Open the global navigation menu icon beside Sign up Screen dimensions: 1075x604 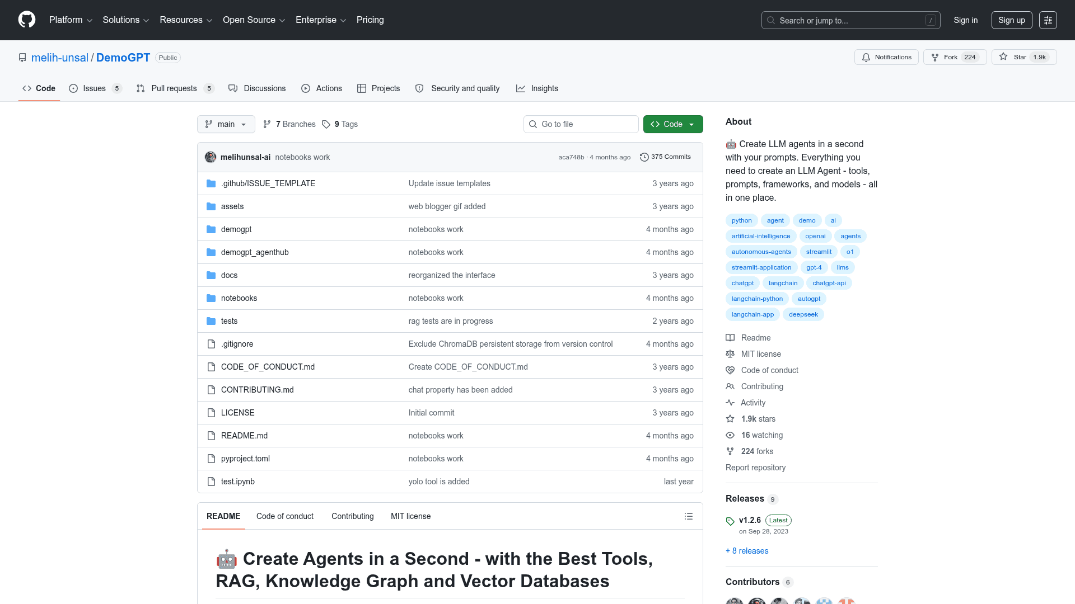coord(1048,20)
